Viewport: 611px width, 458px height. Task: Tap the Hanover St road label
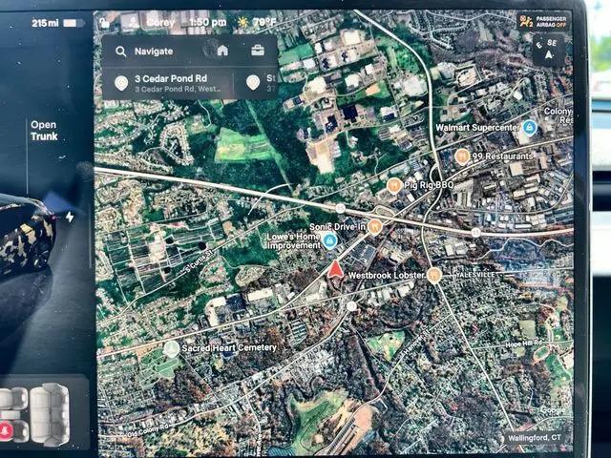[415, 342]
